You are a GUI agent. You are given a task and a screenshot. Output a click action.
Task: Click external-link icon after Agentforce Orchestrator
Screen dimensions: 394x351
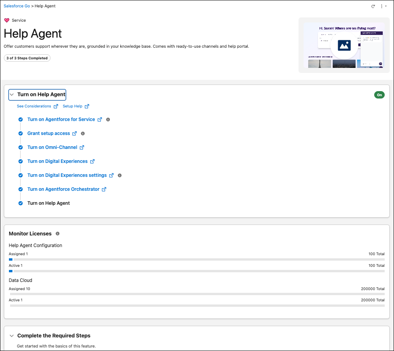104,189
